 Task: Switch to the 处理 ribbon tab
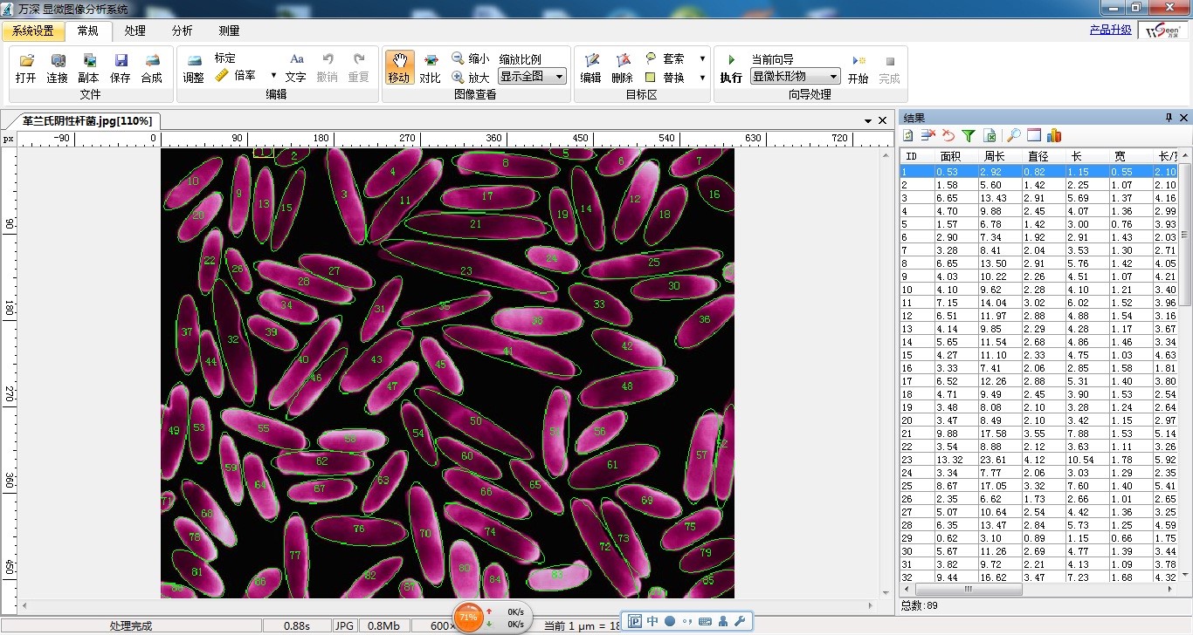[x=134, y=31]
